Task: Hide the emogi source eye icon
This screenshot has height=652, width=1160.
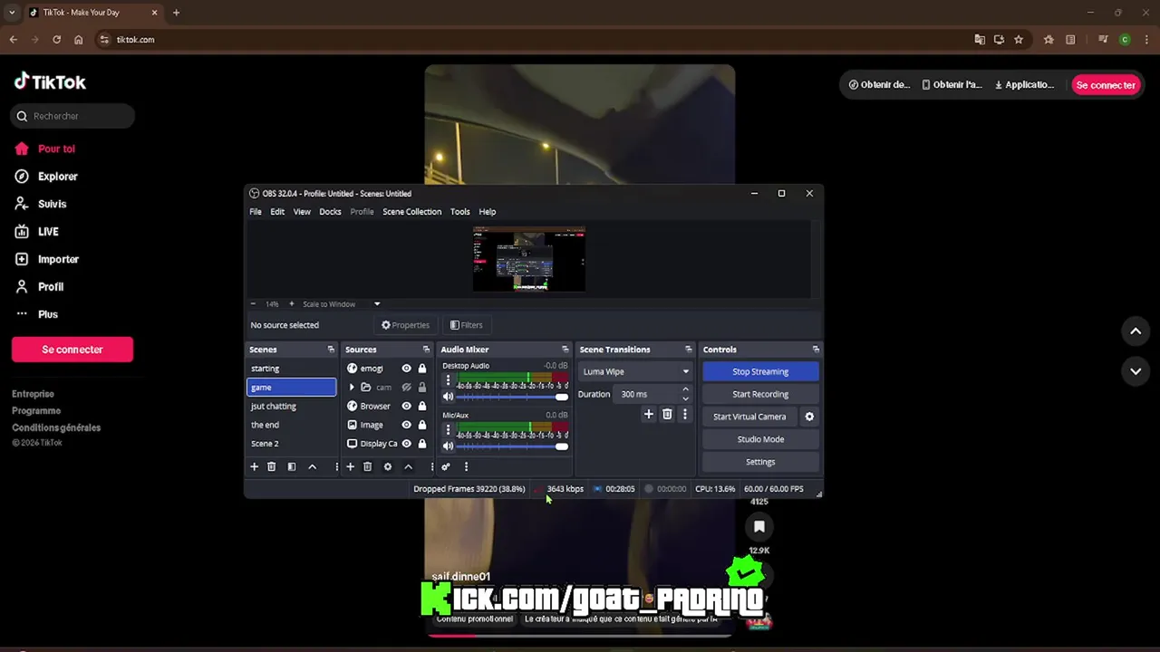Action: (406, 369)
